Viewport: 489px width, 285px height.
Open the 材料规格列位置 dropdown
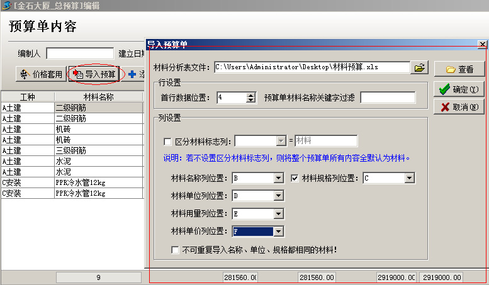point(409,178)
